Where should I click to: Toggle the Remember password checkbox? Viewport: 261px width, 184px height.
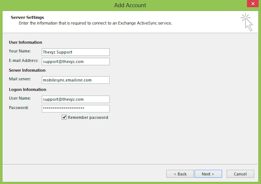64,117
